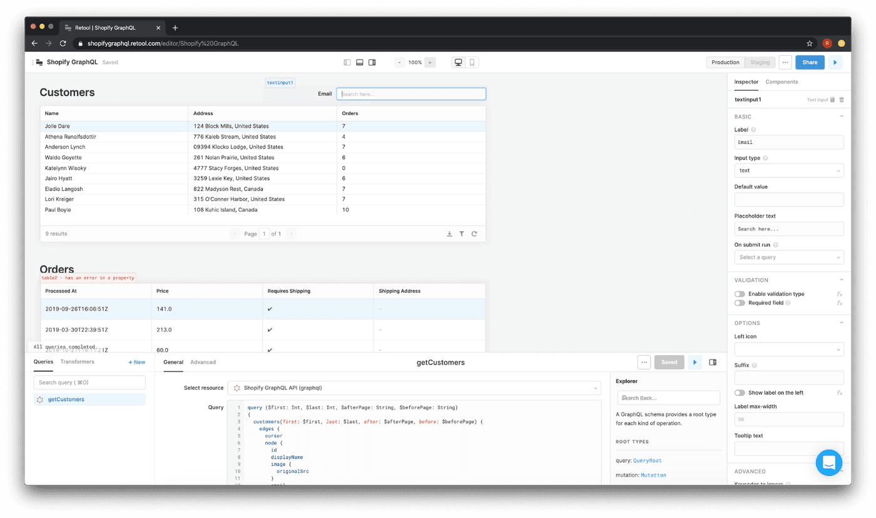The width and height of the screenshot is (876, 518).
Task: Refresh the Customers table data
Action: click(x=474, y=234)
